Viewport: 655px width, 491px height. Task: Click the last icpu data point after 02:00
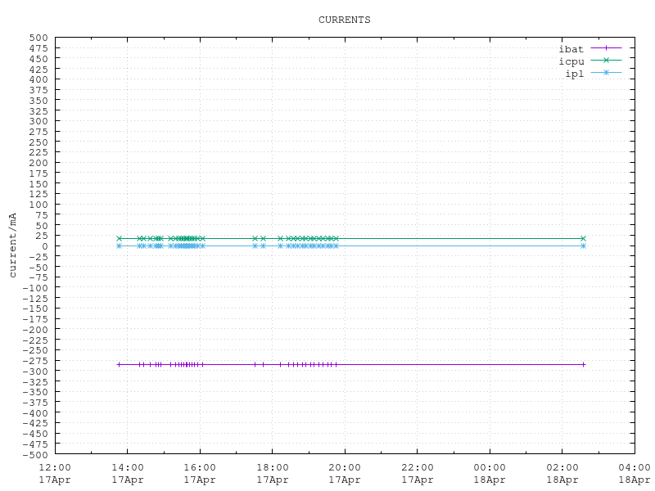(584, 238)
